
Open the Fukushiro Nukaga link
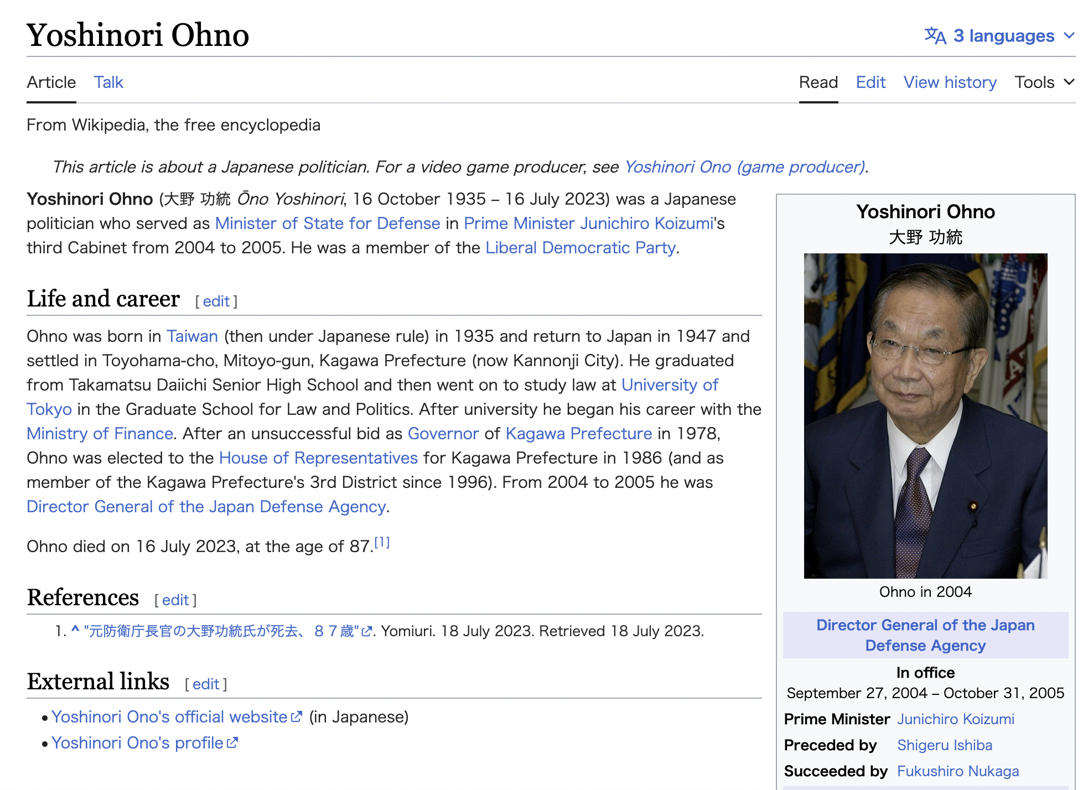(x=958, y=771)
